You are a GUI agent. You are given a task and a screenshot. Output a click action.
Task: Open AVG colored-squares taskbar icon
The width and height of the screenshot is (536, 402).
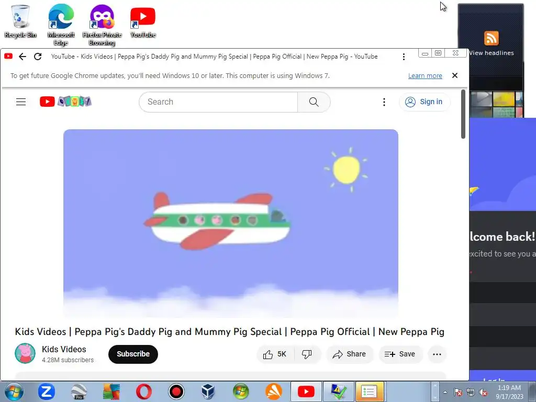coord(111,392)
